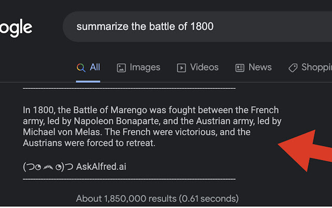Click the picture icon beside Images

(x=121, y=68)
